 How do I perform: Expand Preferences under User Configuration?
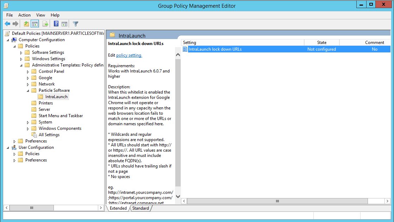pos(14,160)
